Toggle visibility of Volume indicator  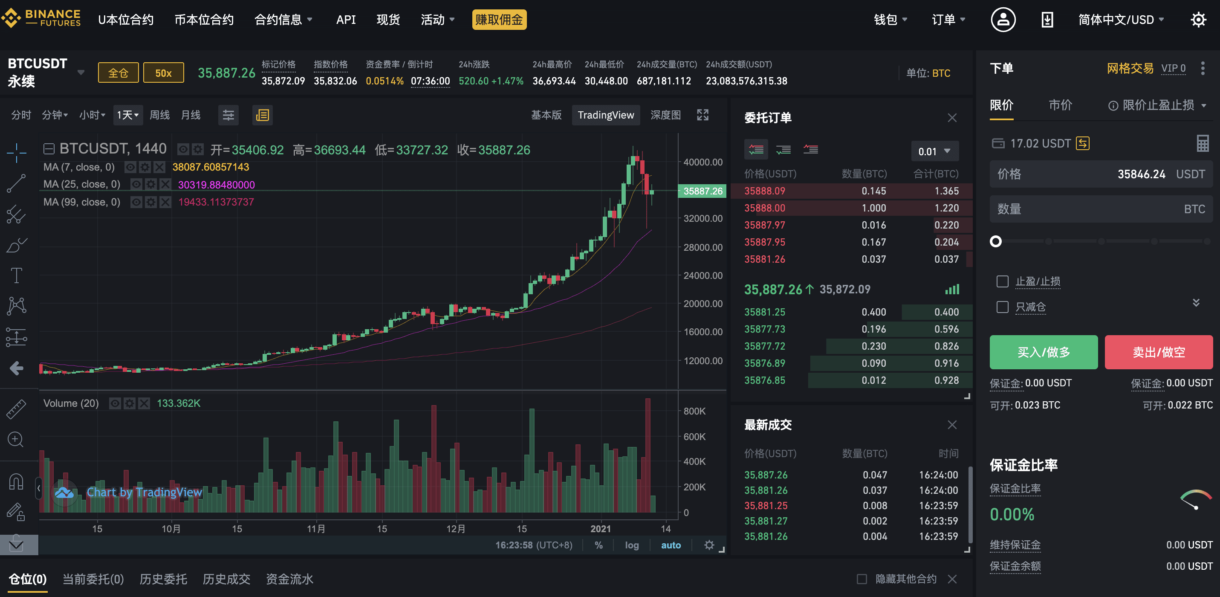click(x=115, y=403)
